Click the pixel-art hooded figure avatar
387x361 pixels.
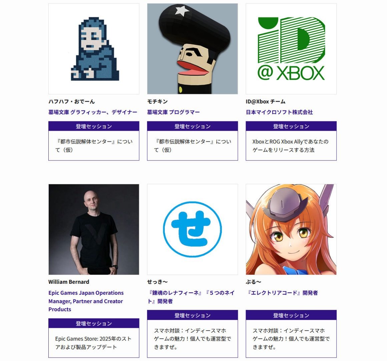[94, 49]
